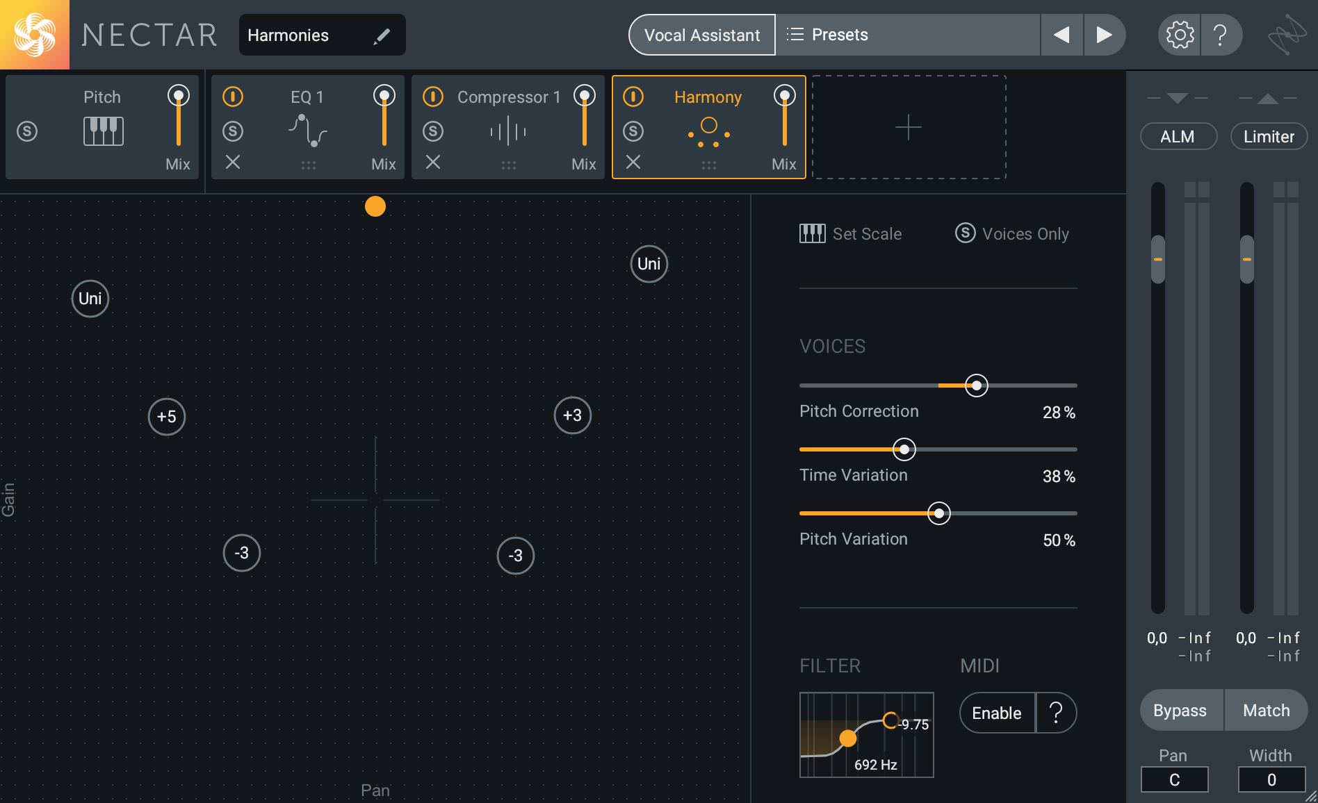
Task: Open the Compressor 1 module
Action: point(508,97)
